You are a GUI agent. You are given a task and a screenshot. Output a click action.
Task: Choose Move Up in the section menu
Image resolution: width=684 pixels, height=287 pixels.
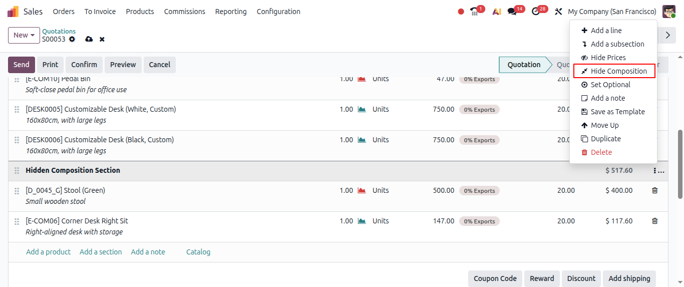pos(613,125)
